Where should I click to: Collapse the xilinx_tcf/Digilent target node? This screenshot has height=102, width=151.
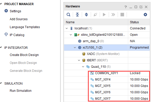(x=71, y=35)
